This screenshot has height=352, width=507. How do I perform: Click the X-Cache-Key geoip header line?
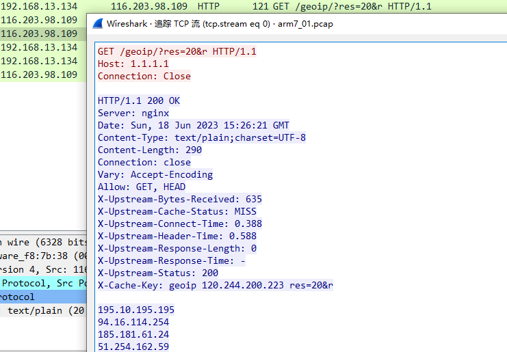215,285
